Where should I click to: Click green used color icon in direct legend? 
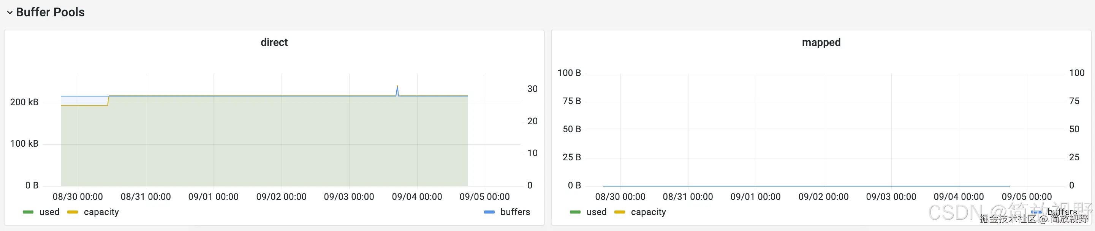(x=28, y=212)
